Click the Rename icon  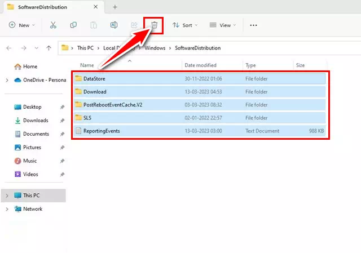(x=114, y=25)
